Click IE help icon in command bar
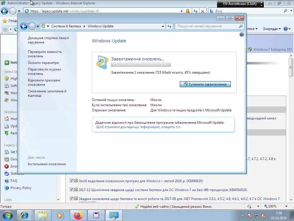Image resolution: width=294 pixels, height=221 pixels. tap(286, 29)
